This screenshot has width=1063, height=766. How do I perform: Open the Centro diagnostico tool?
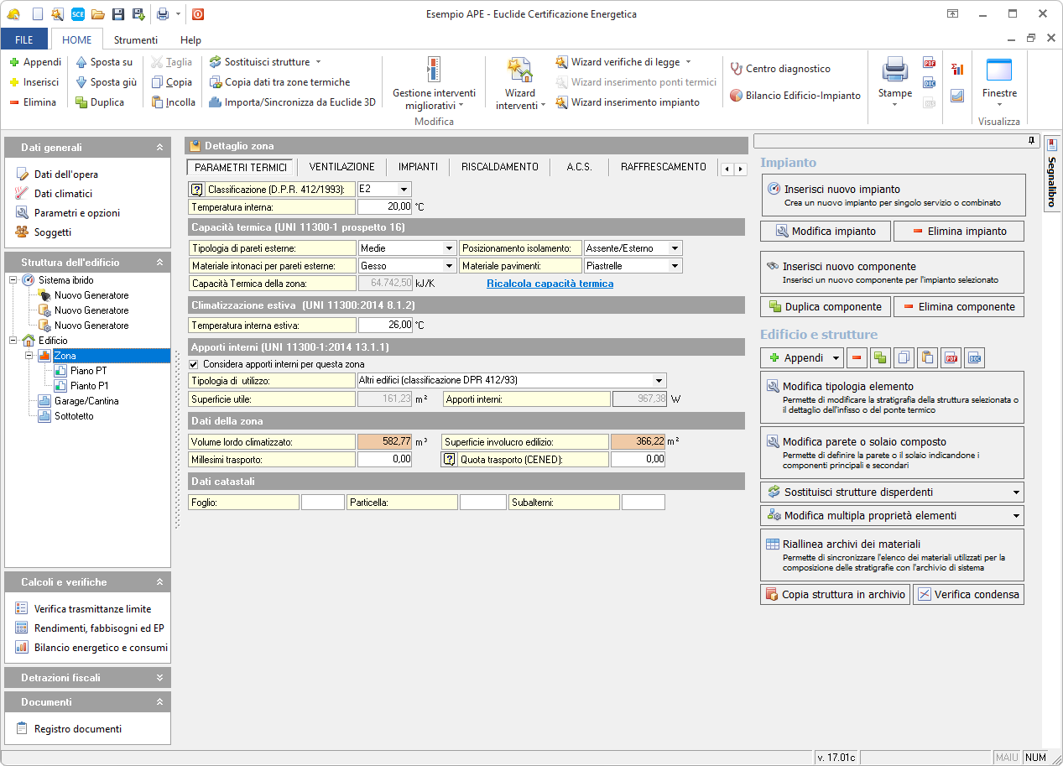780,69
